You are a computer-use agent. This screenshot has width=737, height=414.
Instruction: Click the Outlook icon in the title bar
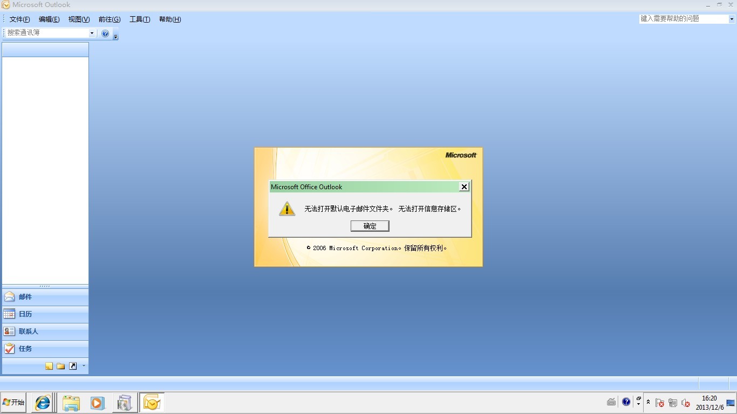(6, 5)
